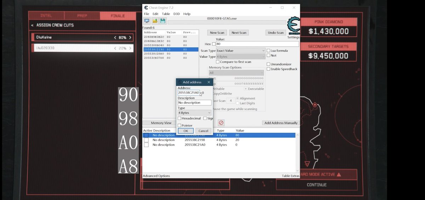Viewport: 425px width, 200px height.
Task: Click the Add address dialog title icon
Action: pyautogui.click(x=180, y=82)
